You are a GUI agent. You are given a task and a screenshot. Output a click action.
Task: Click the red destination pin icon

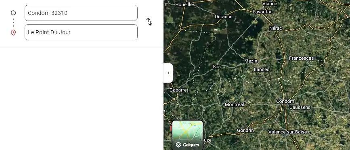pyautogui.click(x=13, y=33)
